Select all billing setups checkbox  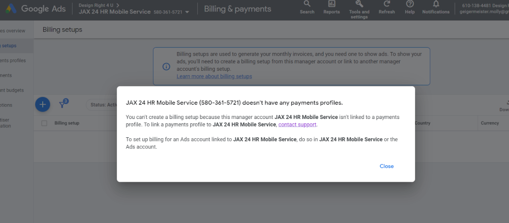(x=44, y=123)
